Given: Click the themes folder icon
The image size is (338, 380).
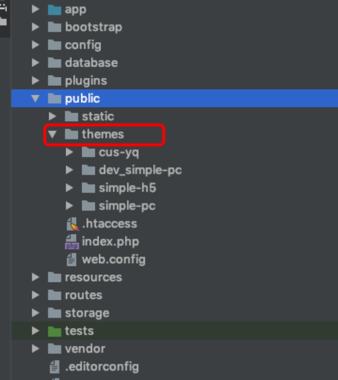Looking at the screenshot, I should 71,134.
